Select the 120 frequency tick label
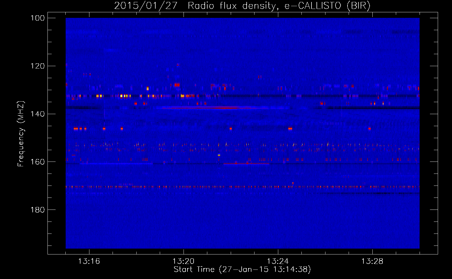 pyautogui.click(x=38, y=66)
